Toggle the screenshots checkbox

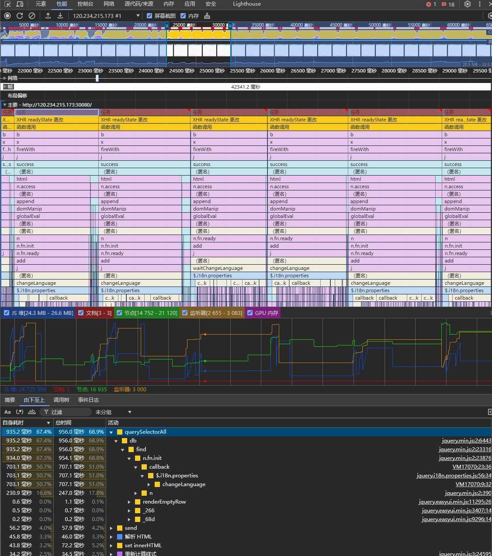coord(149,16)
